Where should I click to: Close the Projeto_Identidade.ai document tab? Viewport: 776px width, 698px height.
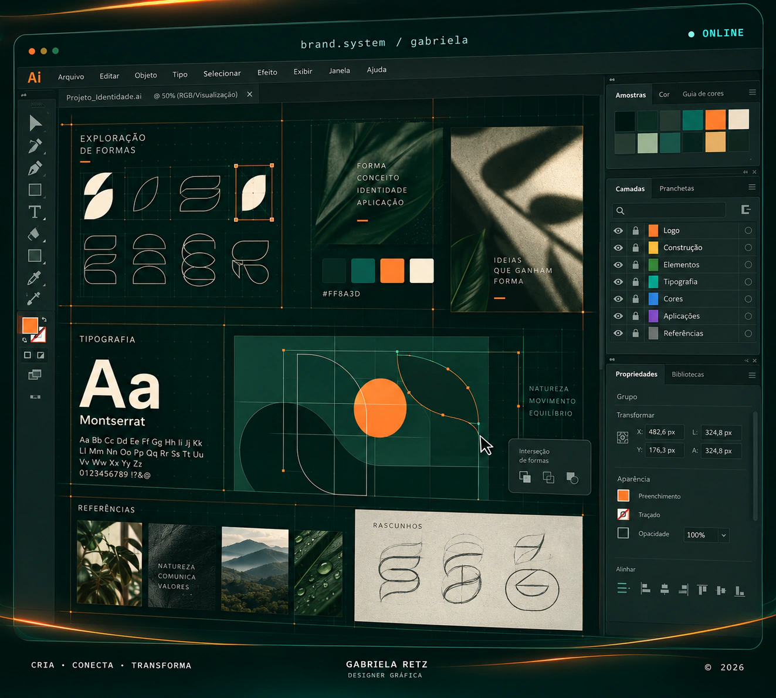click(x=249, y=94)
